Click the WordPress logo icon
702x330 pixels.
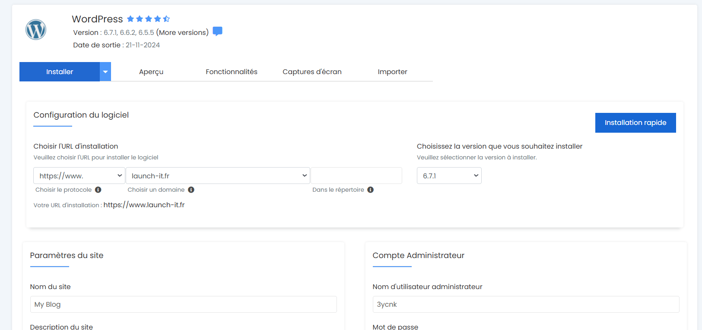click(x=36, y=30)
